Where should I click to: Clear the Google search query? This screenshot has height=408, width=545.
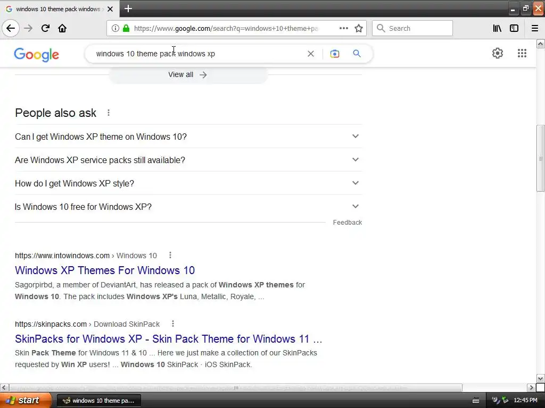tap(311, 54)
